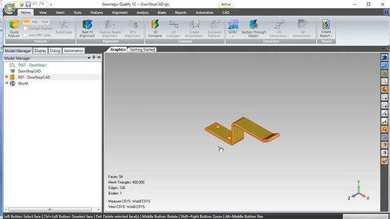Click the Model Manager scrollbar right arrow
Screen dimensions: 390x219
point(99,209)
